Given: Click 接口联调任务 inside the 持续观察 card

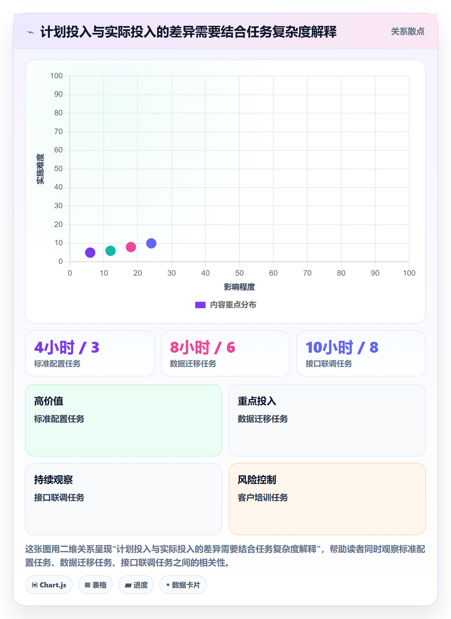Looking at the screenshot, I should (59, 497).
